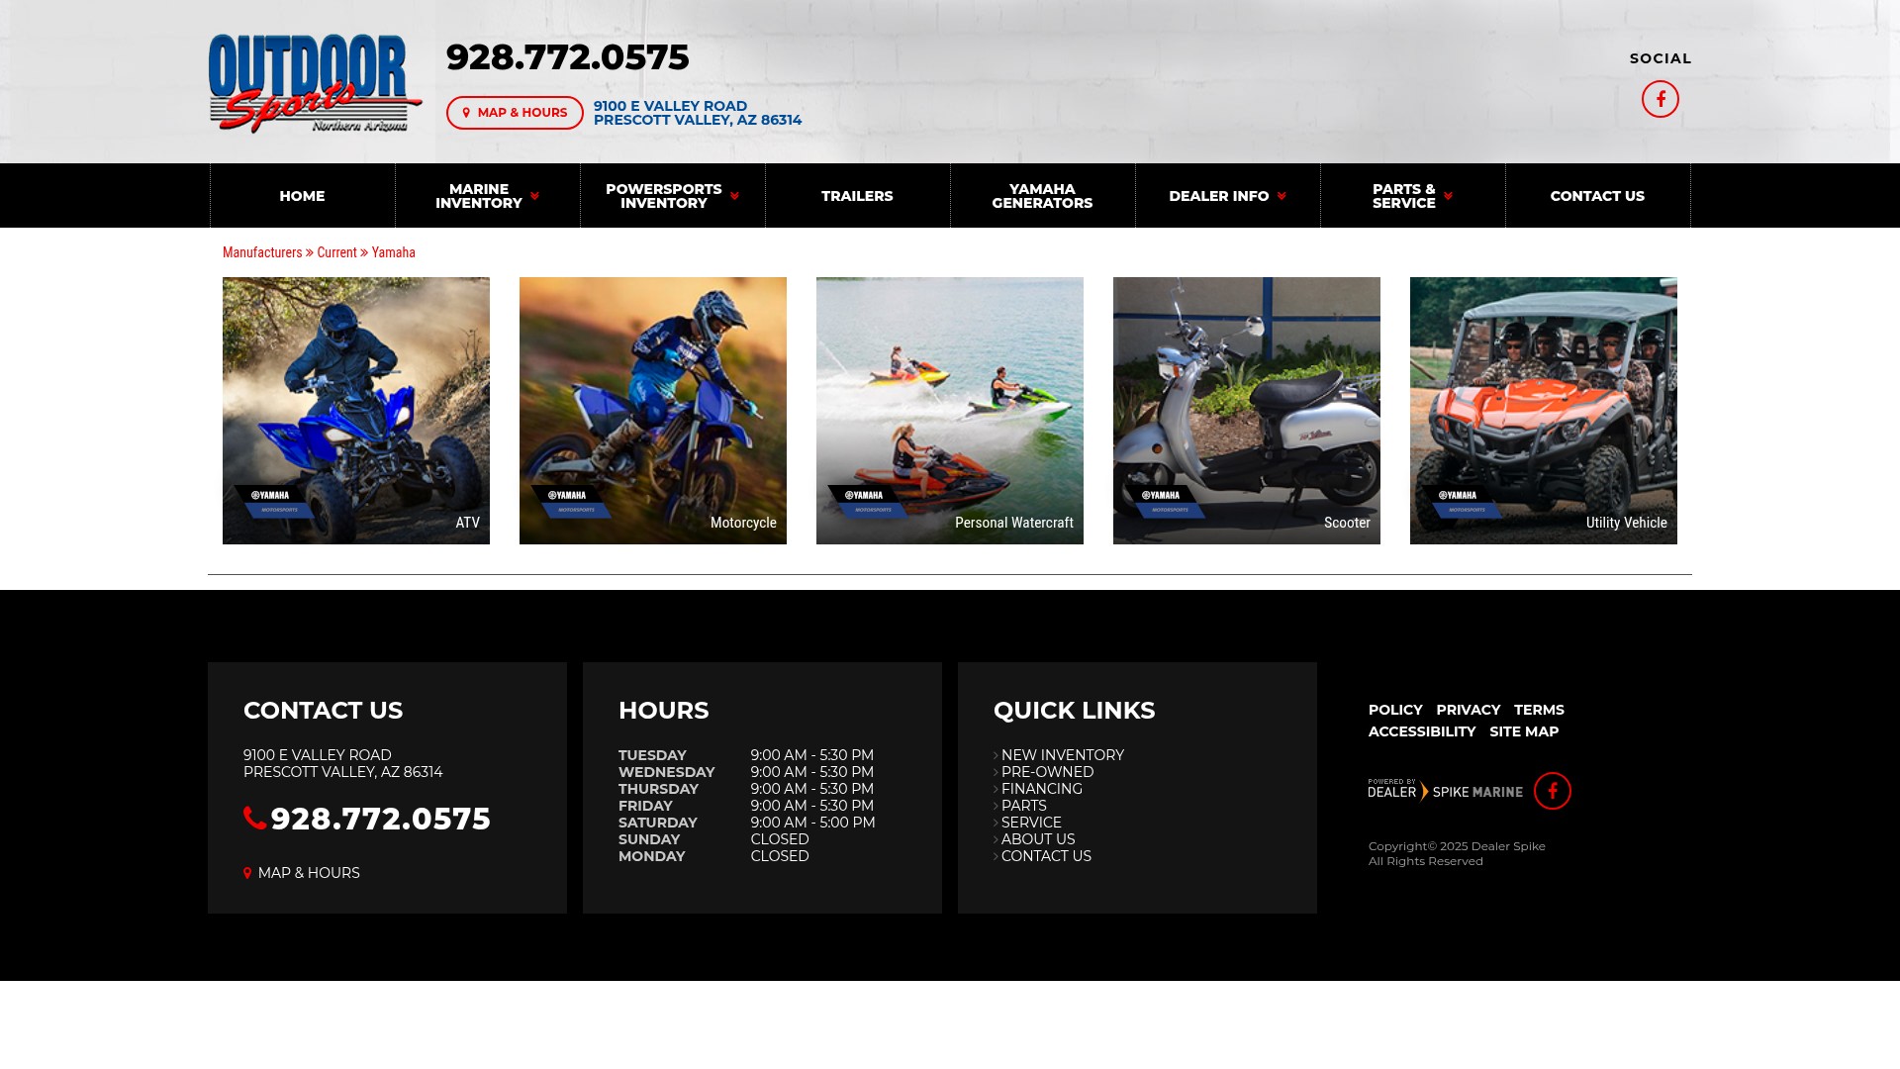Click the Powersports Inventory menu label
This screenshot has width=1900, height=1069.
pos(664,196)
